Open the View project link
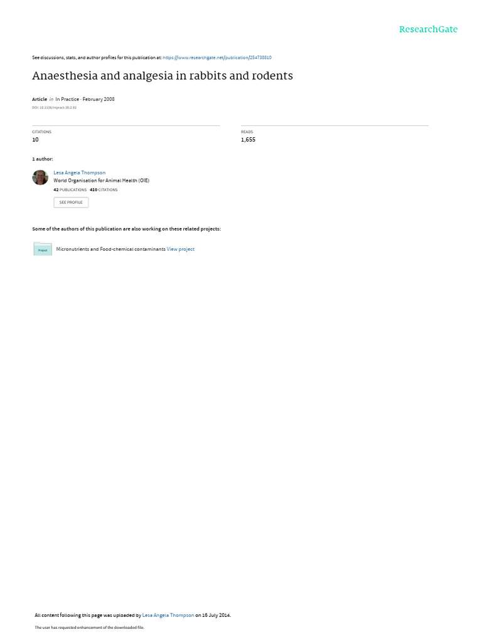482x642 pixels. click(x=180, y=249)
